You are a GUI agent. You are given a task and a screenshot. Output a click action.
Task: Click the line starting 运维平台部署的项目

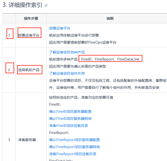point(108,80)
